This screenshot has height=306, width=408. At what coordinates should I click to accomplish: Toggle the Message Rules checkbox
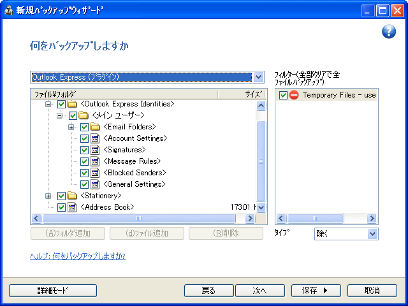pos(84,161)
